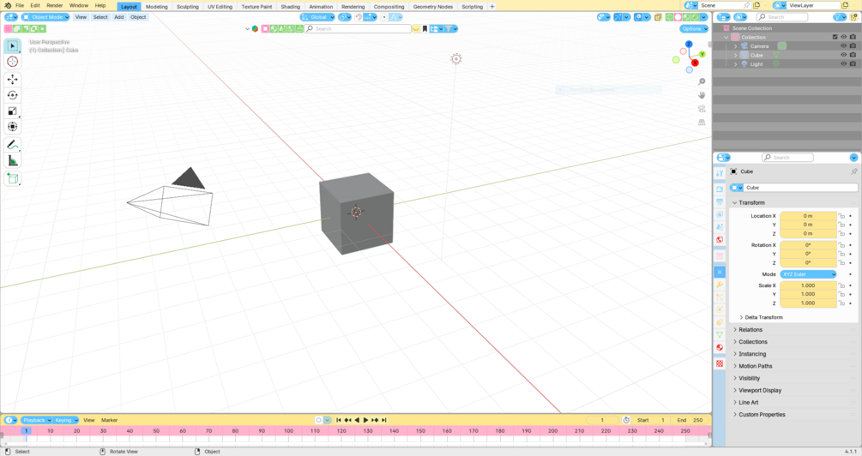This screenshot has width=862, height=456.
Task: Click the Scale Z value field
Action: tap(808, 303)
